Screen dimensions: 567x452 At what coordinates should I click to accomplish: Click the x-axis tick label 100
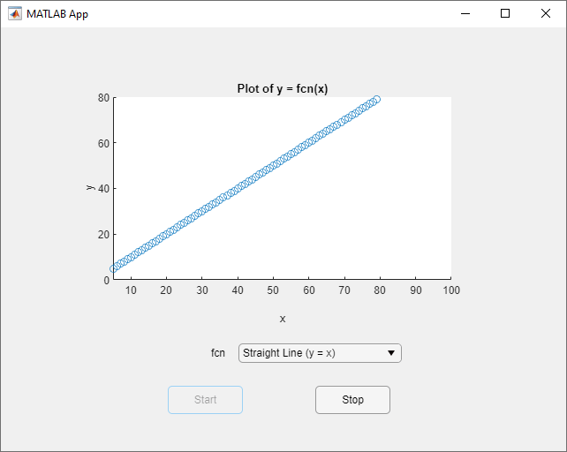point(450,290)
